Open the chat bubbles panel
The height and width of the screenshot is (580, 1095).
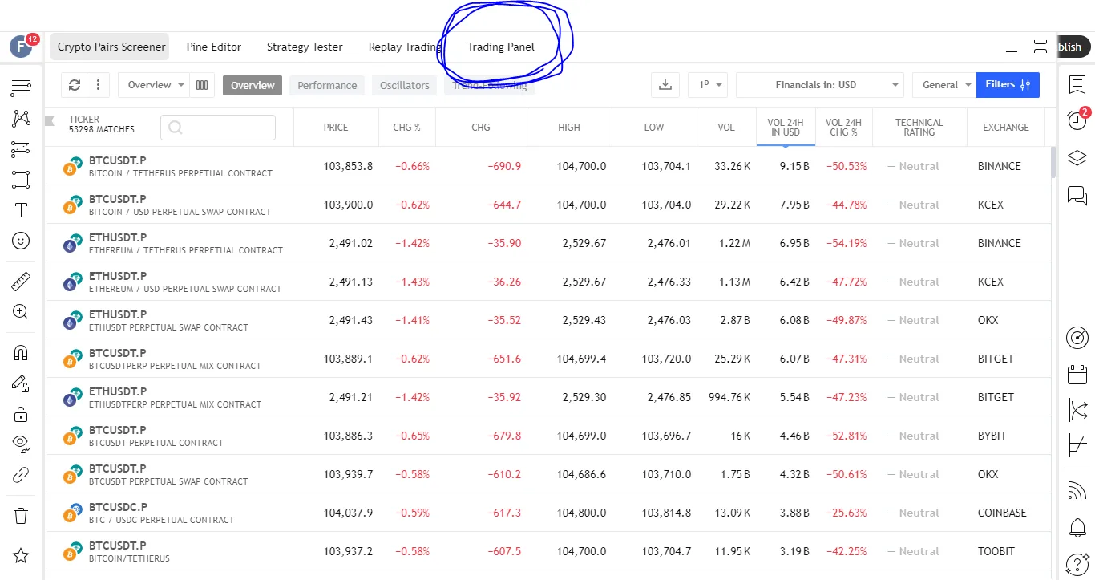[1077, 195]
